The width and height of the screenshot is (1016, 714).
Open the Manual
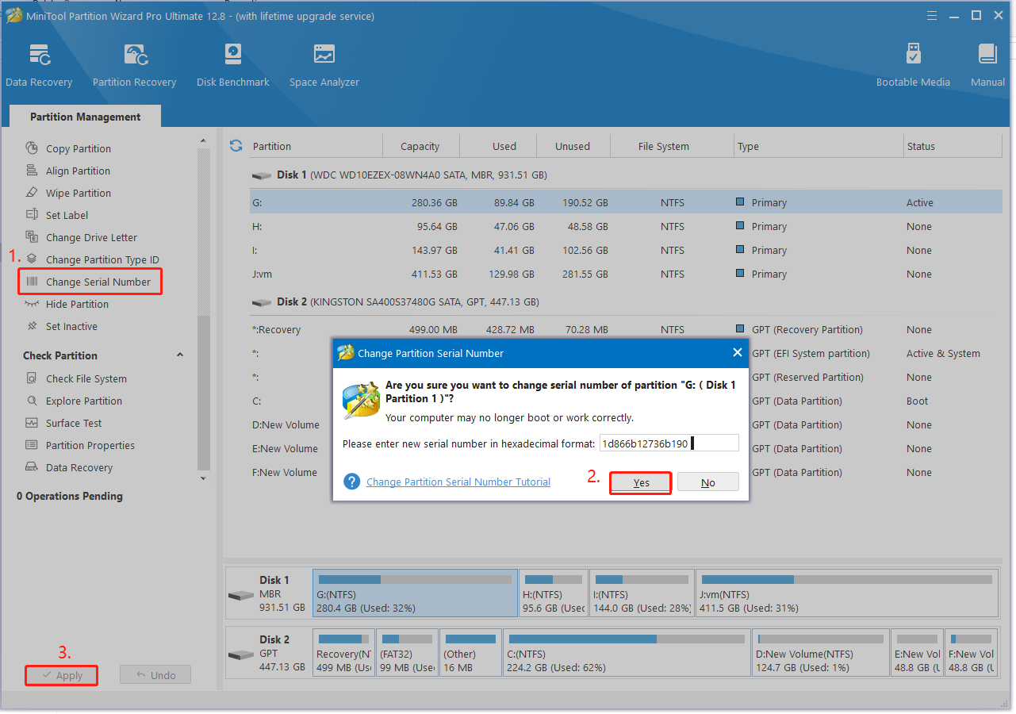click(x=987, y=65)
